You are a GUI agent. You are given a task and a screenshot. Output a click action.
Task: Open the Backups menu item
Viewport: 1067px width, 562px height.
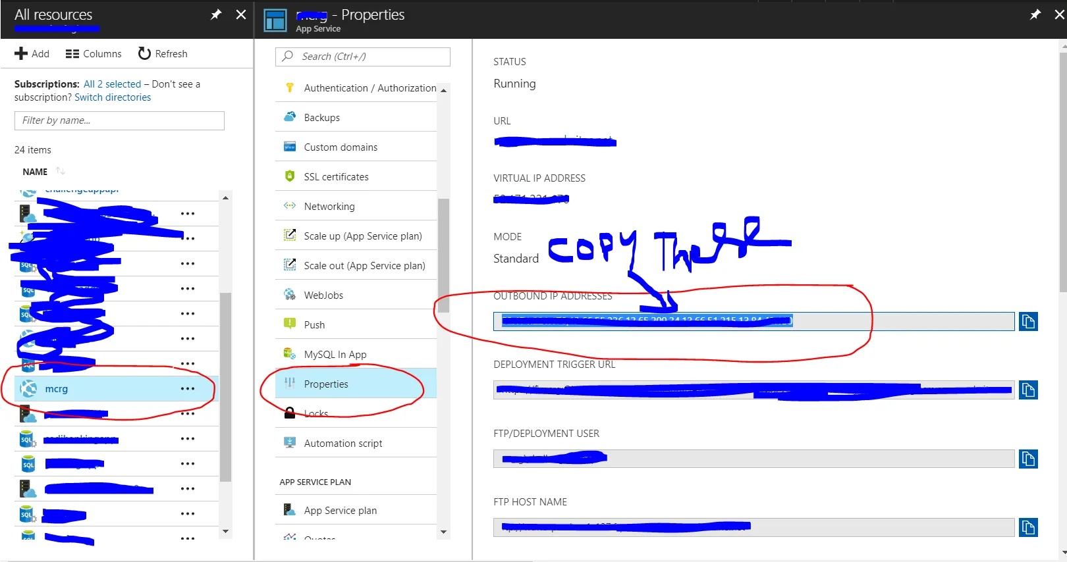pos(356,117)
